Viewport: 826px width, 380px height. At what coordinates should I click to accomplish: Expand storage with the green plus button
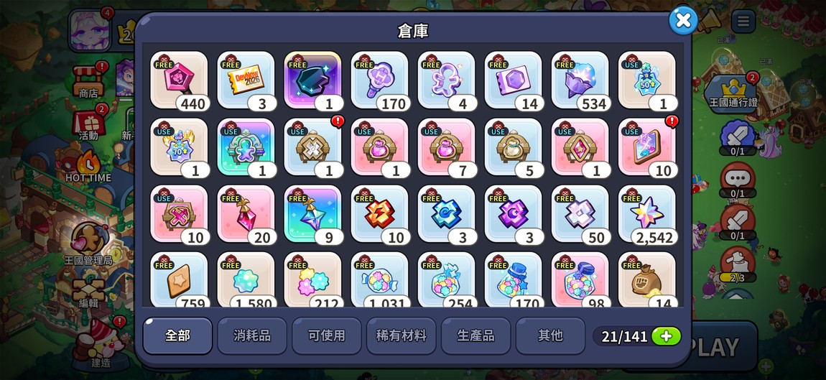(666, 337)
